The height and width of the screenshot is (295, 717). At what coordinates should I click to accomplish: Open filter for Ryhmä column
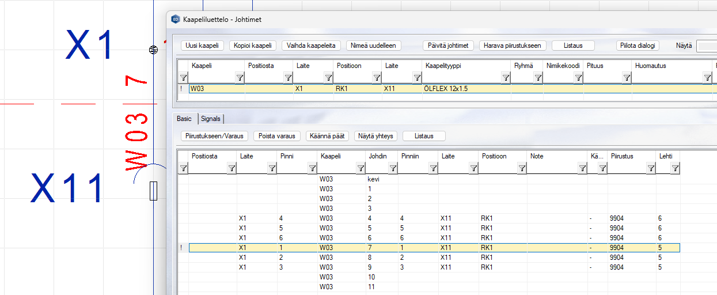(538, 78)
